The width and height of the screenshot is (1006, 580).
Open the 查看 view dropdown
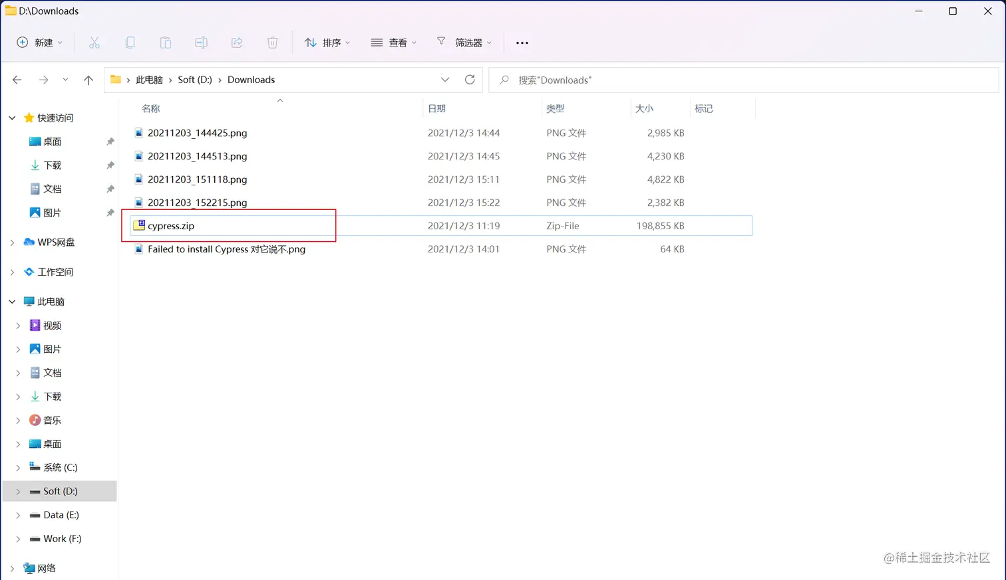394,43
